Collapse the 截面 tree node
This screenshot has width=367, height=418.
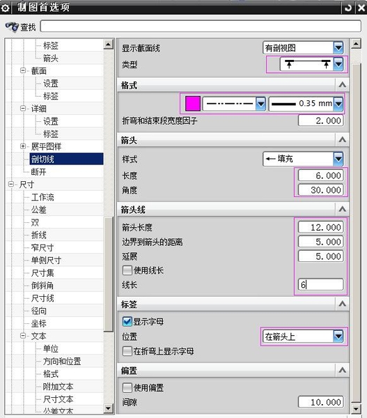tap(23, 70)
